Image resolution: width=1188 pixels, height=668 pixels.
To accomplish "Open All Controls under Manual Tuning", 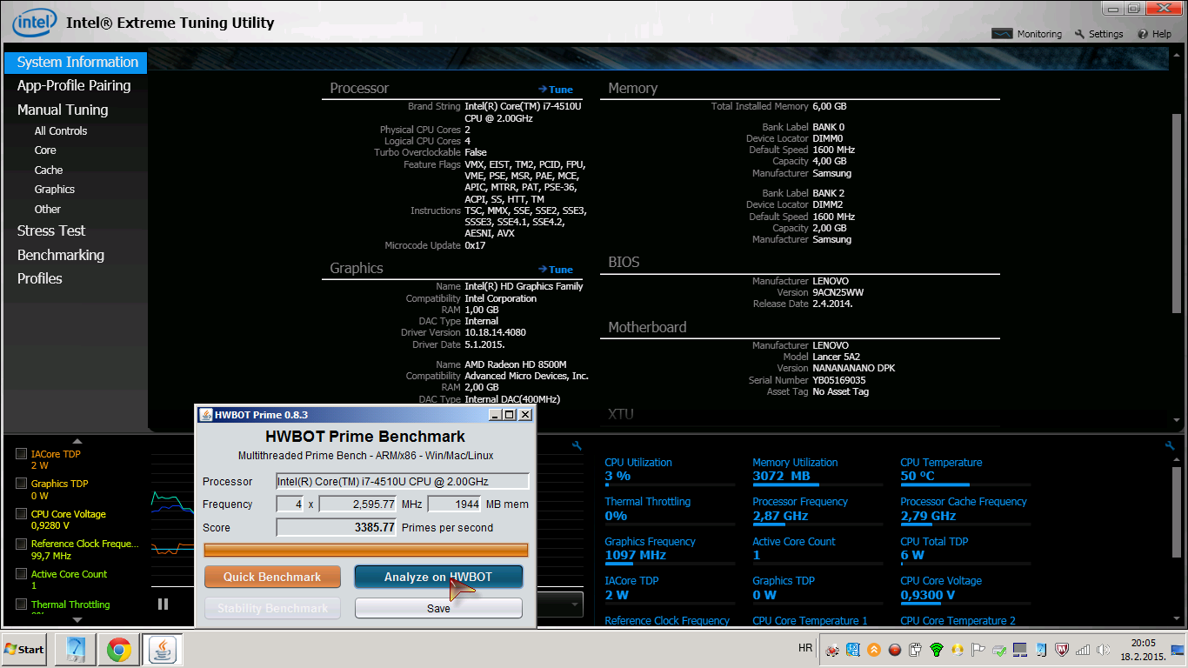I will point(61,131).
